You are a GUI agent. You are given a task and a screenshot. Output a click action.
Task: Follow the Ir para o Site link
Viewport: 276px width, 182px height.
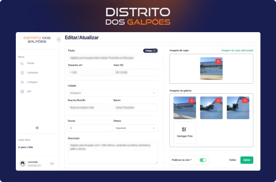click(25, 147)
